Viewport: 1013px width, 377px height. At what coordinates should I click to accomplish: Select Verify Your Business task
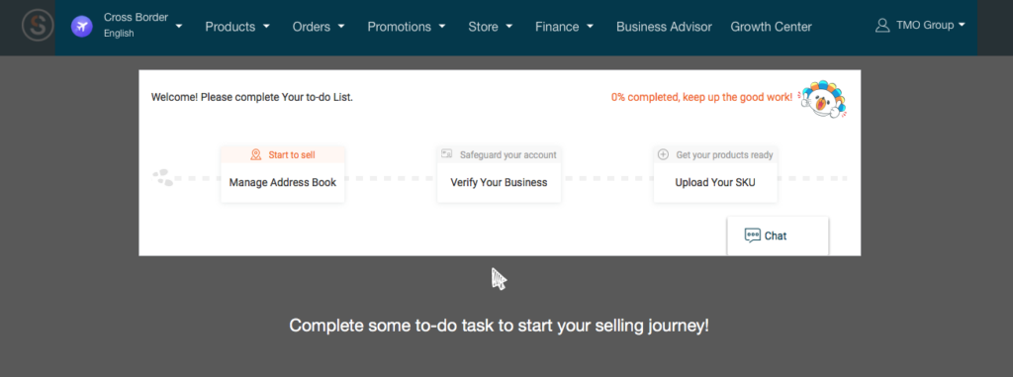point(499,182)
